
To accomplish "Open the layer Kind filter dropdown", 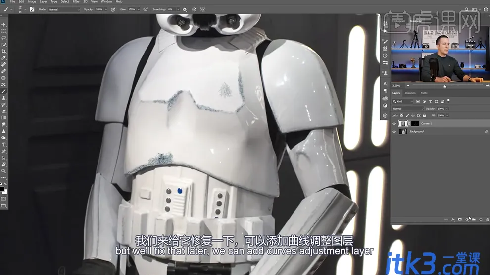I will [x=403, y=102].
